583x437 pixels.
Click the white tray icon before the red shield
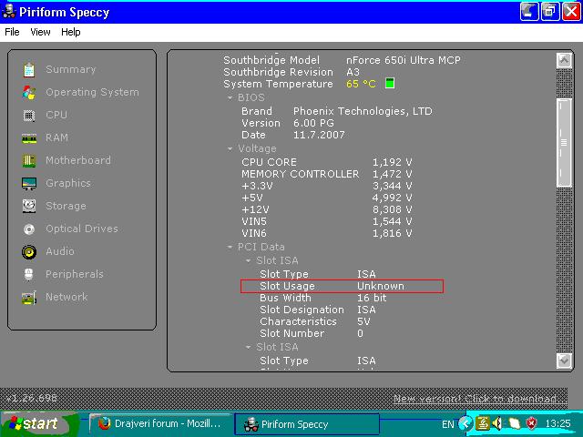pyautogui.click(x=515, y=423)
